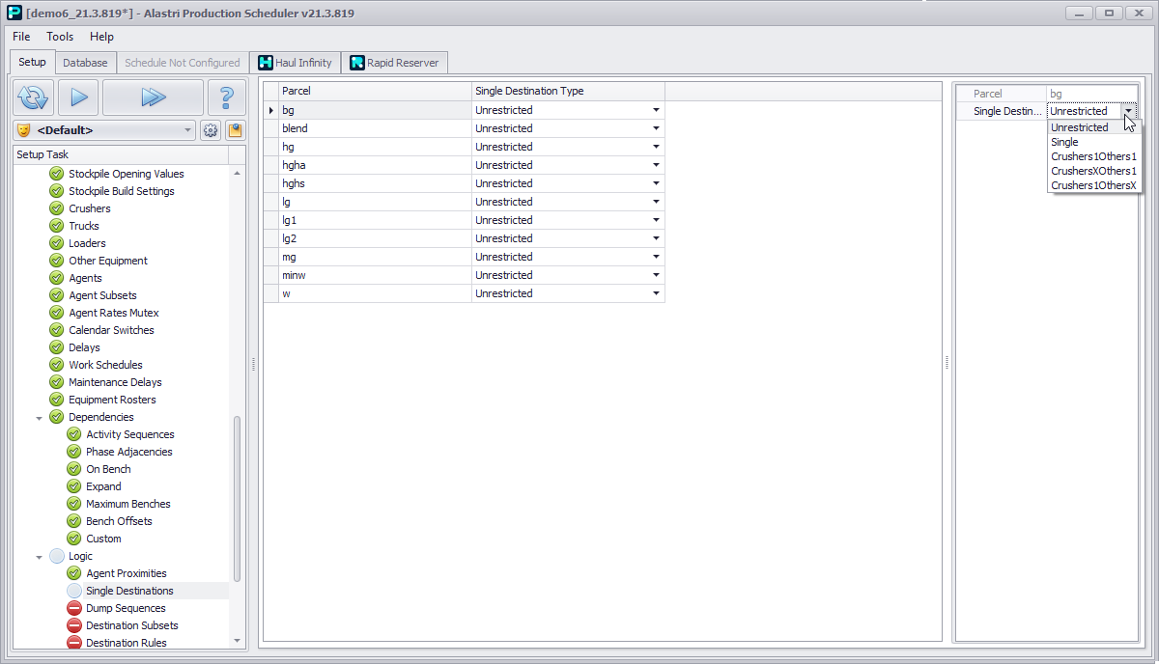Collapse the Dependencies tree node
Screen dimensions: 1159x664
pyautogui.click(x=40, y=417)
